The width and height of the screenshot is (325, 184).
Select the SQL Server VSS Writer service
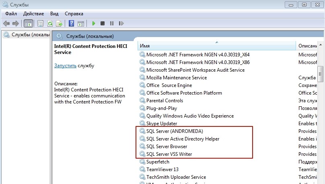(x=169, y=154)
